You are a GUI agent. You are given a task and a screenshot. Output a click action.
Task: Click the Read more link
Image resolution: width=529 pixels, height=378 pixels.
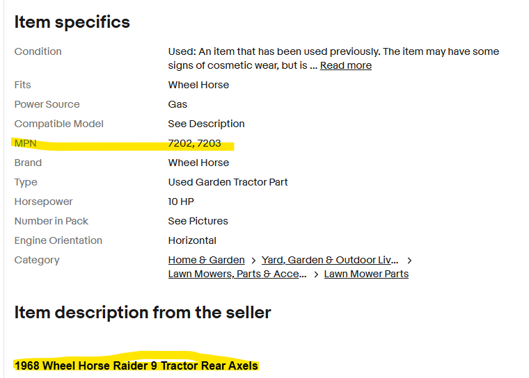[345, 65]
